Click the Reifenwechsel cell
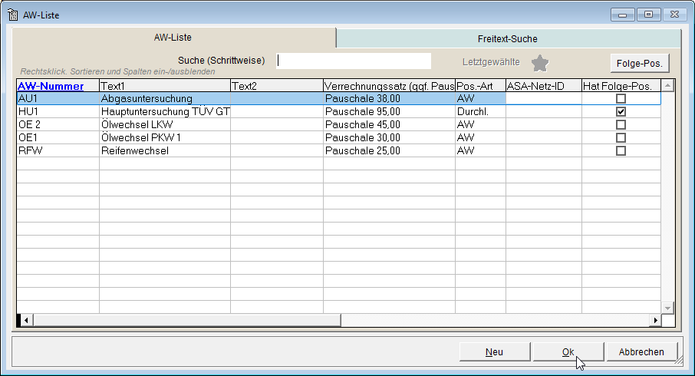 click(x=165, y=150)
